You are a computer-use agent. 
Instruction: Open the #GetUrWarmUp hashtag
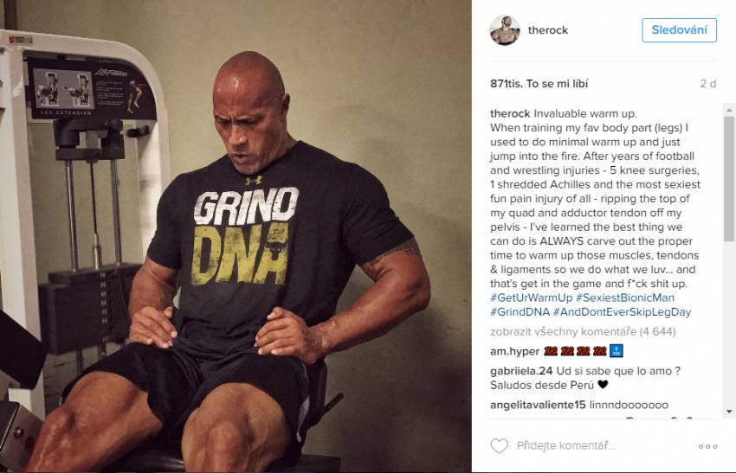click(532, 297)
